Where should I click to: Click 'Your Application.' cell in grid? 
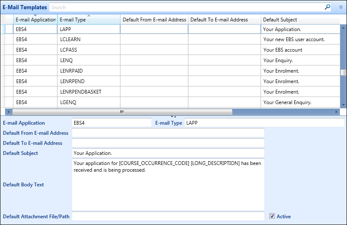(x=300, y=29)
